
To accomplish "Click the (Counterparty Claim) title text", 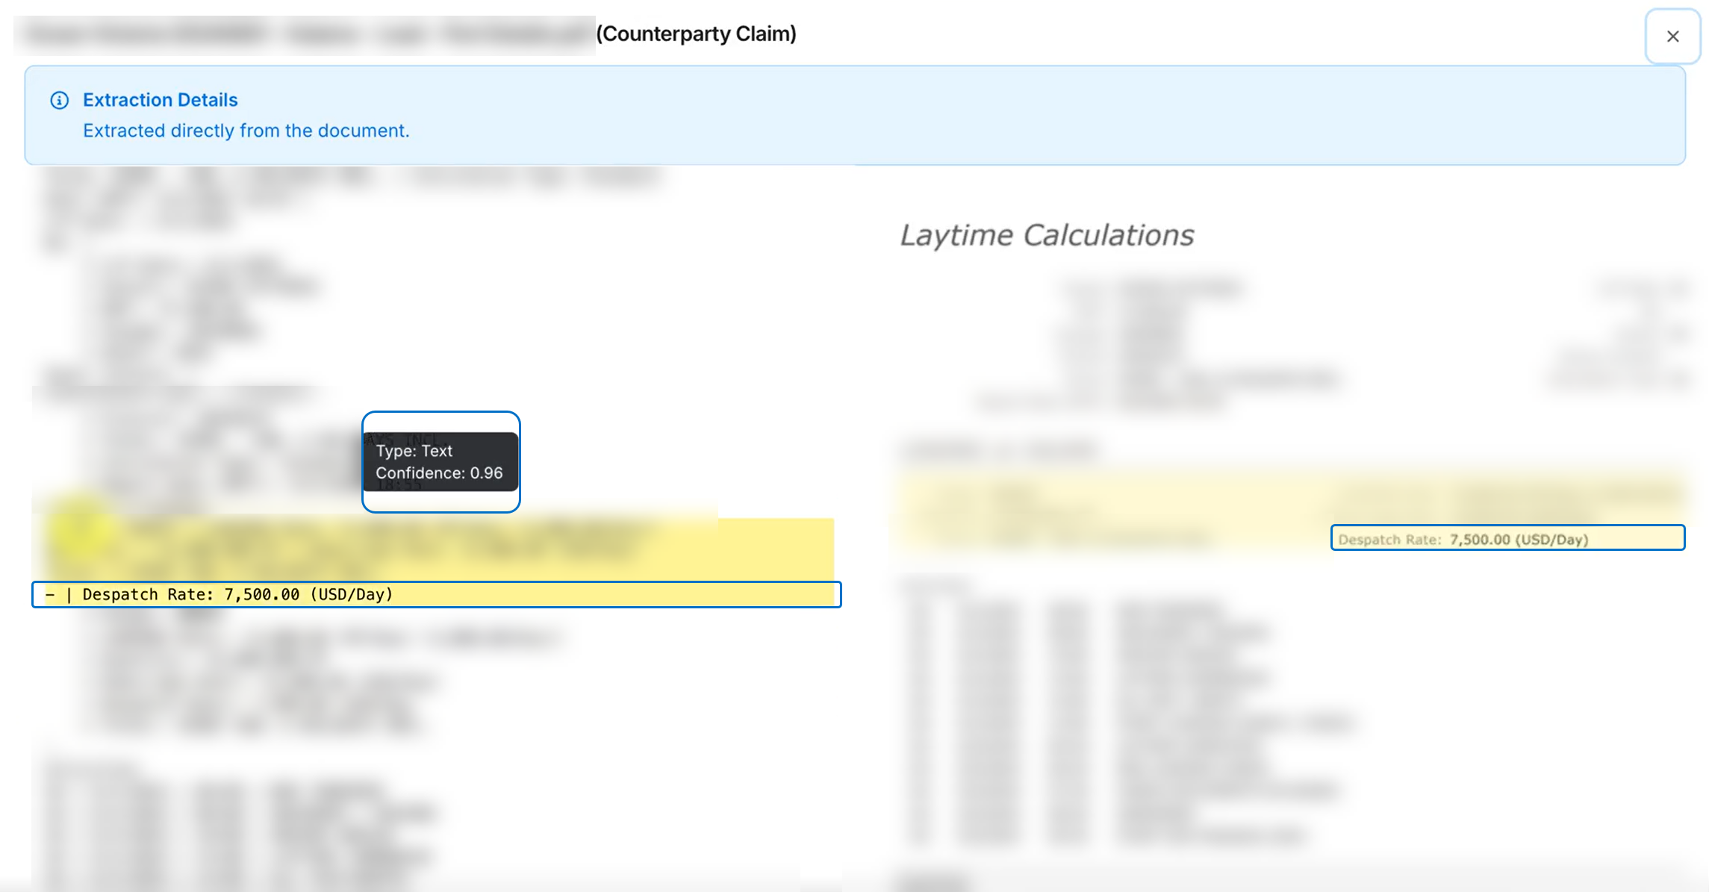I will [696, 34].
